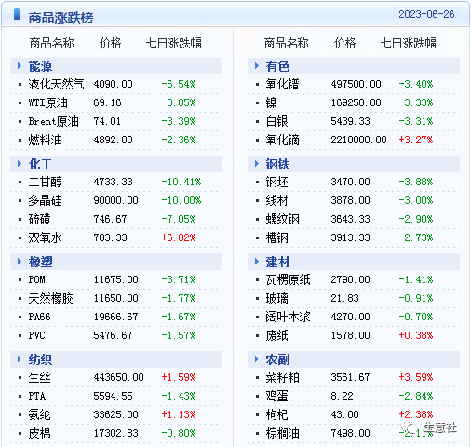This screenshot has width=471, height=447.
Task: Click 菜籽粕 change value +3.59%
Action: coord(416,377)
